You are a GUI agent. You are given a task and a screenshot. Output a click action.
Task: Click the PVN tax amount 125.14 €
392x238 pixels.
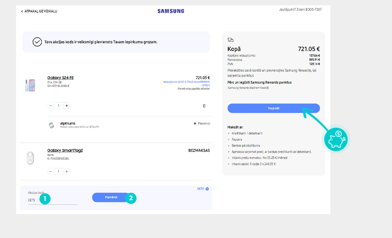click(x=315, y=64)
